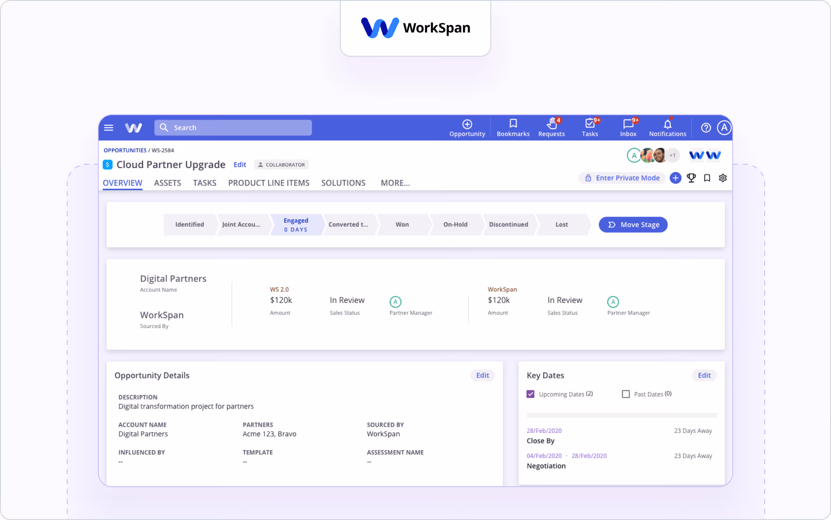
Task: Uncheck the Upcoming Dates checkbox
Action: coord(530,394)
